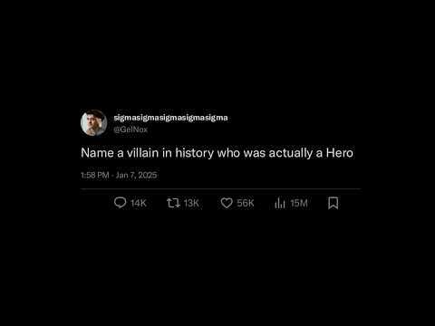Bookmark the tweet using the bookmark icon

tap(333, 203)
